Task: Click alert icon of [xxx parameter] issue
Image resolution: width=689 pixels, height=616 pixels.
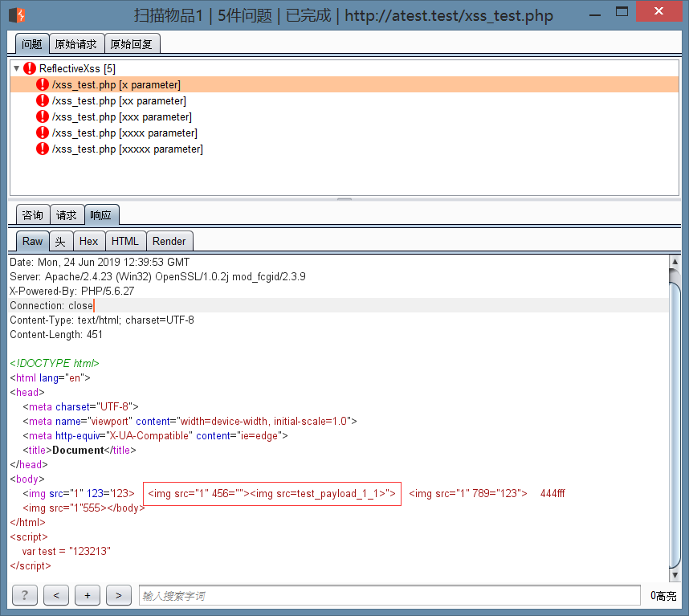Action: click(43, 117)
